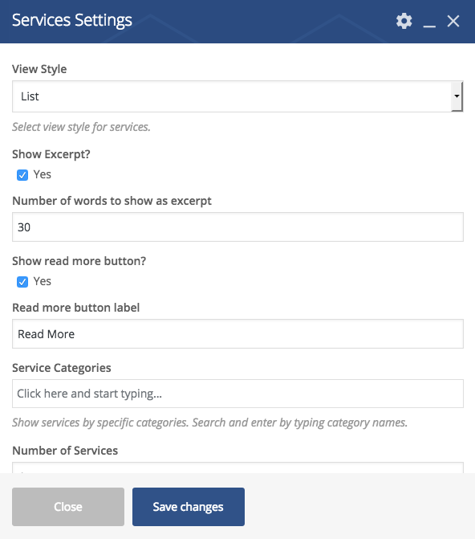Screen dimensions: 475x539
Task: Close panel using the X icon
Action: tap(453, 21)
